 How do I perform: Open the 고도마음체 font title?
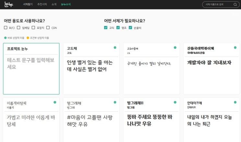pyautogui.click(x=132, y=49)
